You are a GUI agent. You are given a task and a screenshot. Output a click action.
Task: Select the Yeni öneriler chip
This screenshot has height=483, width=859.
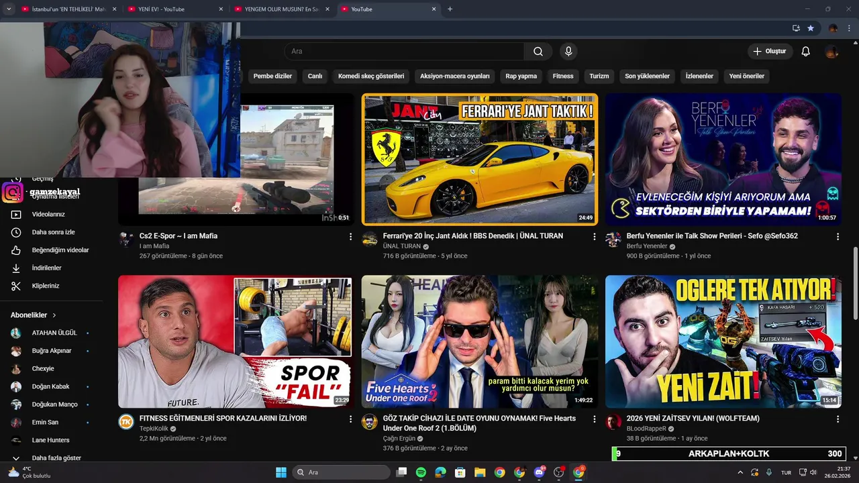point(747,76)
